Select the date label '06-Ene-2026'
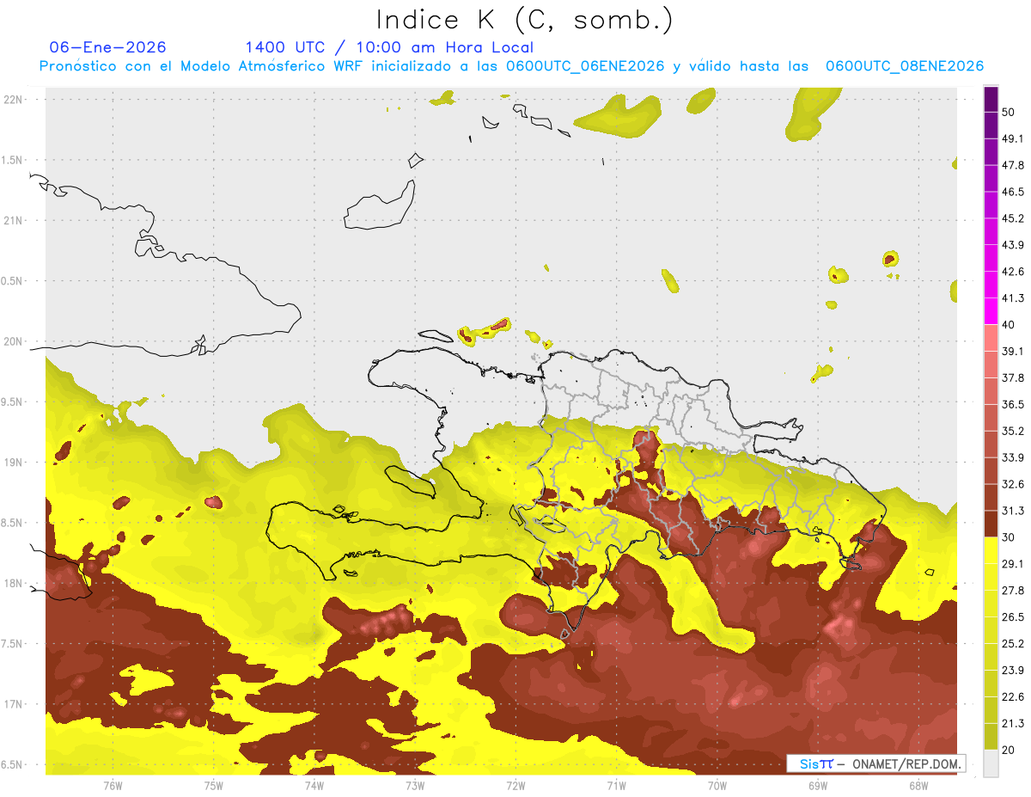1031x797 pixels. (x=108, y=47)
